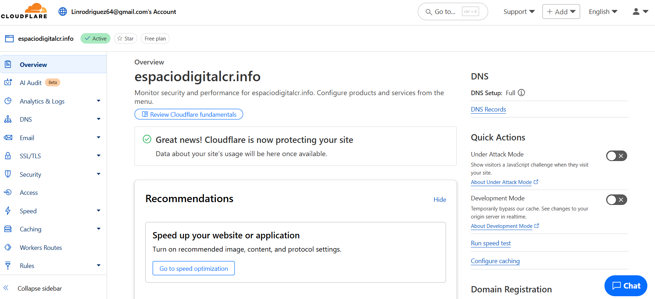This screenshot has height=299, width=655.
Task: Click the star icon in Star button
Action: tap(120, 38)
